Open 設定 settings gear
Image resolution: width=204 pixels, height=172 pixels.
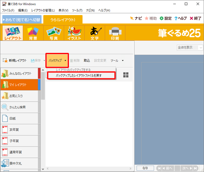click(x=166, y=18)
